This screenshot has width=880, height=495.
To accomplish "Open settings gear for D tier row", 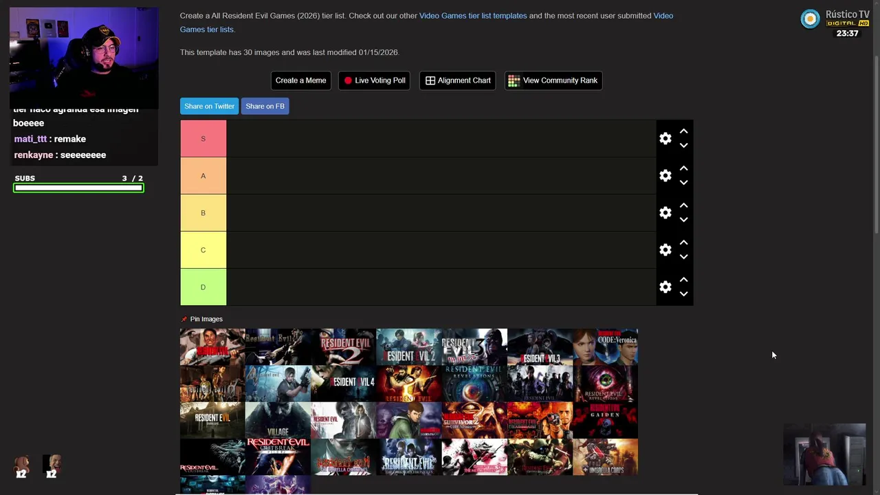I will (x=665, y=287).
